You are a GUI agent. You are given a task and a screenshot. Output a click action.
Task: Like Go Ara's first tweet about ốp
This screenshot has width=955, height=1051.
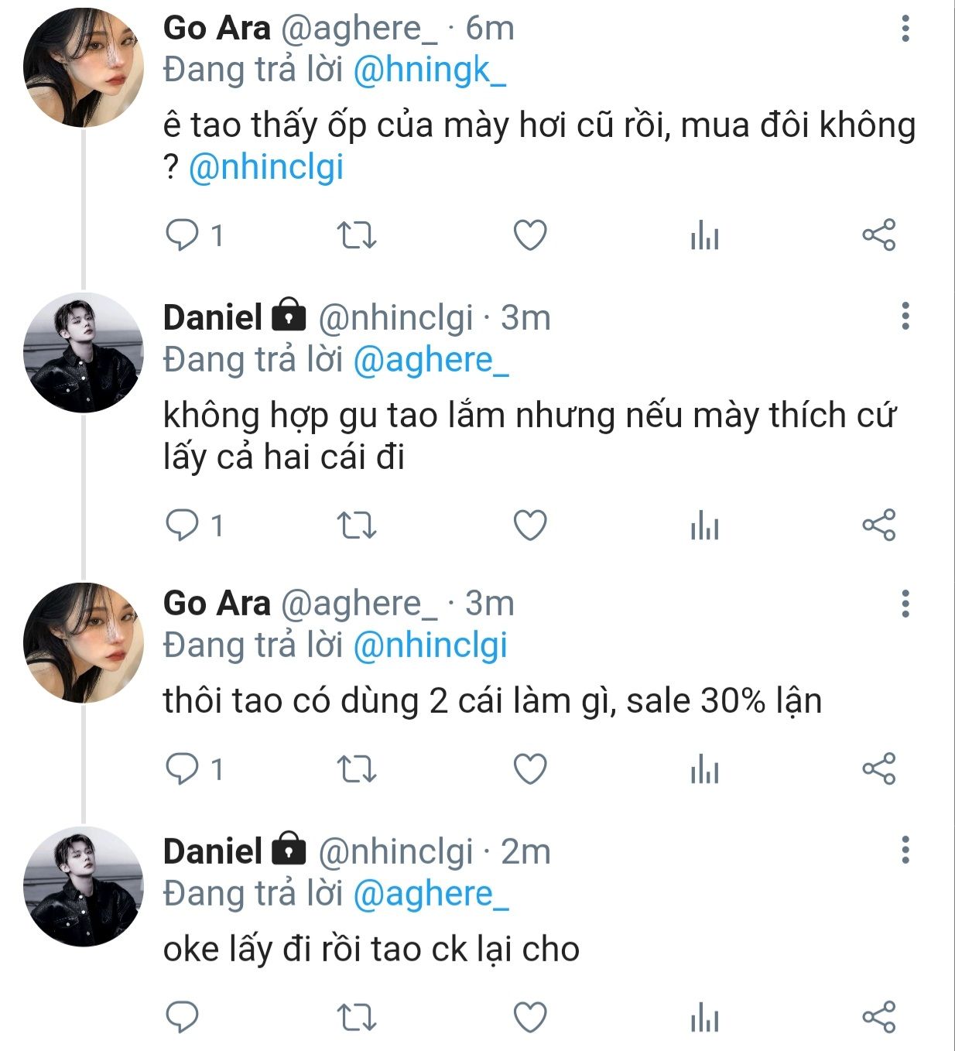(x=531, y=235)
